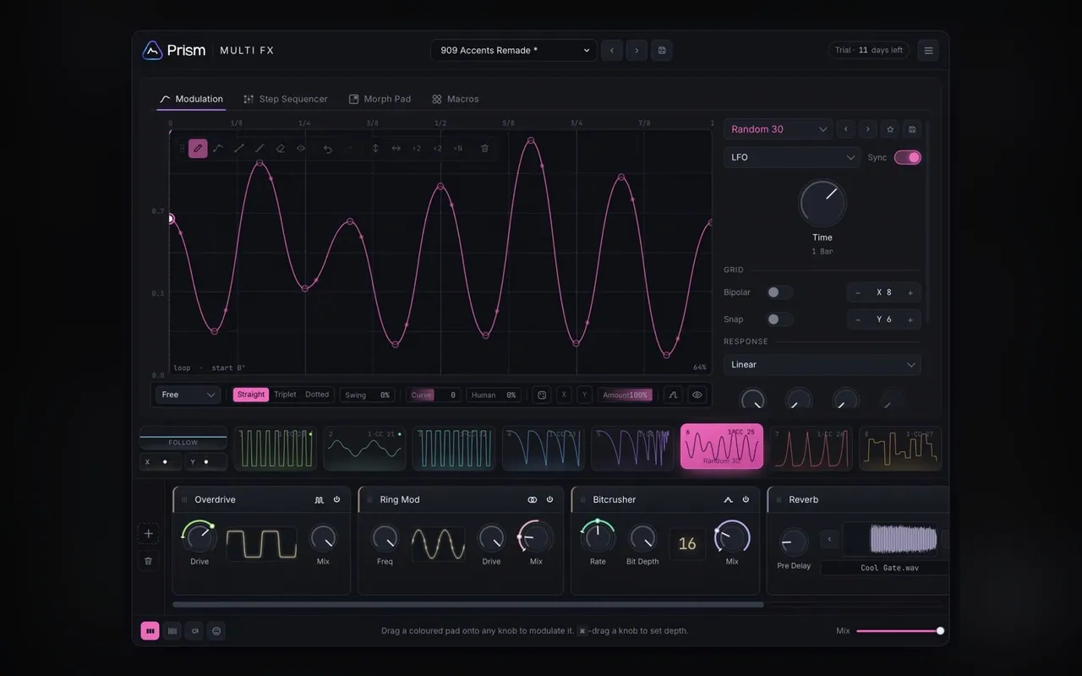Bypass the Ring Mod power button
This screenshot has height=676, width=1082.
(549, 499)
